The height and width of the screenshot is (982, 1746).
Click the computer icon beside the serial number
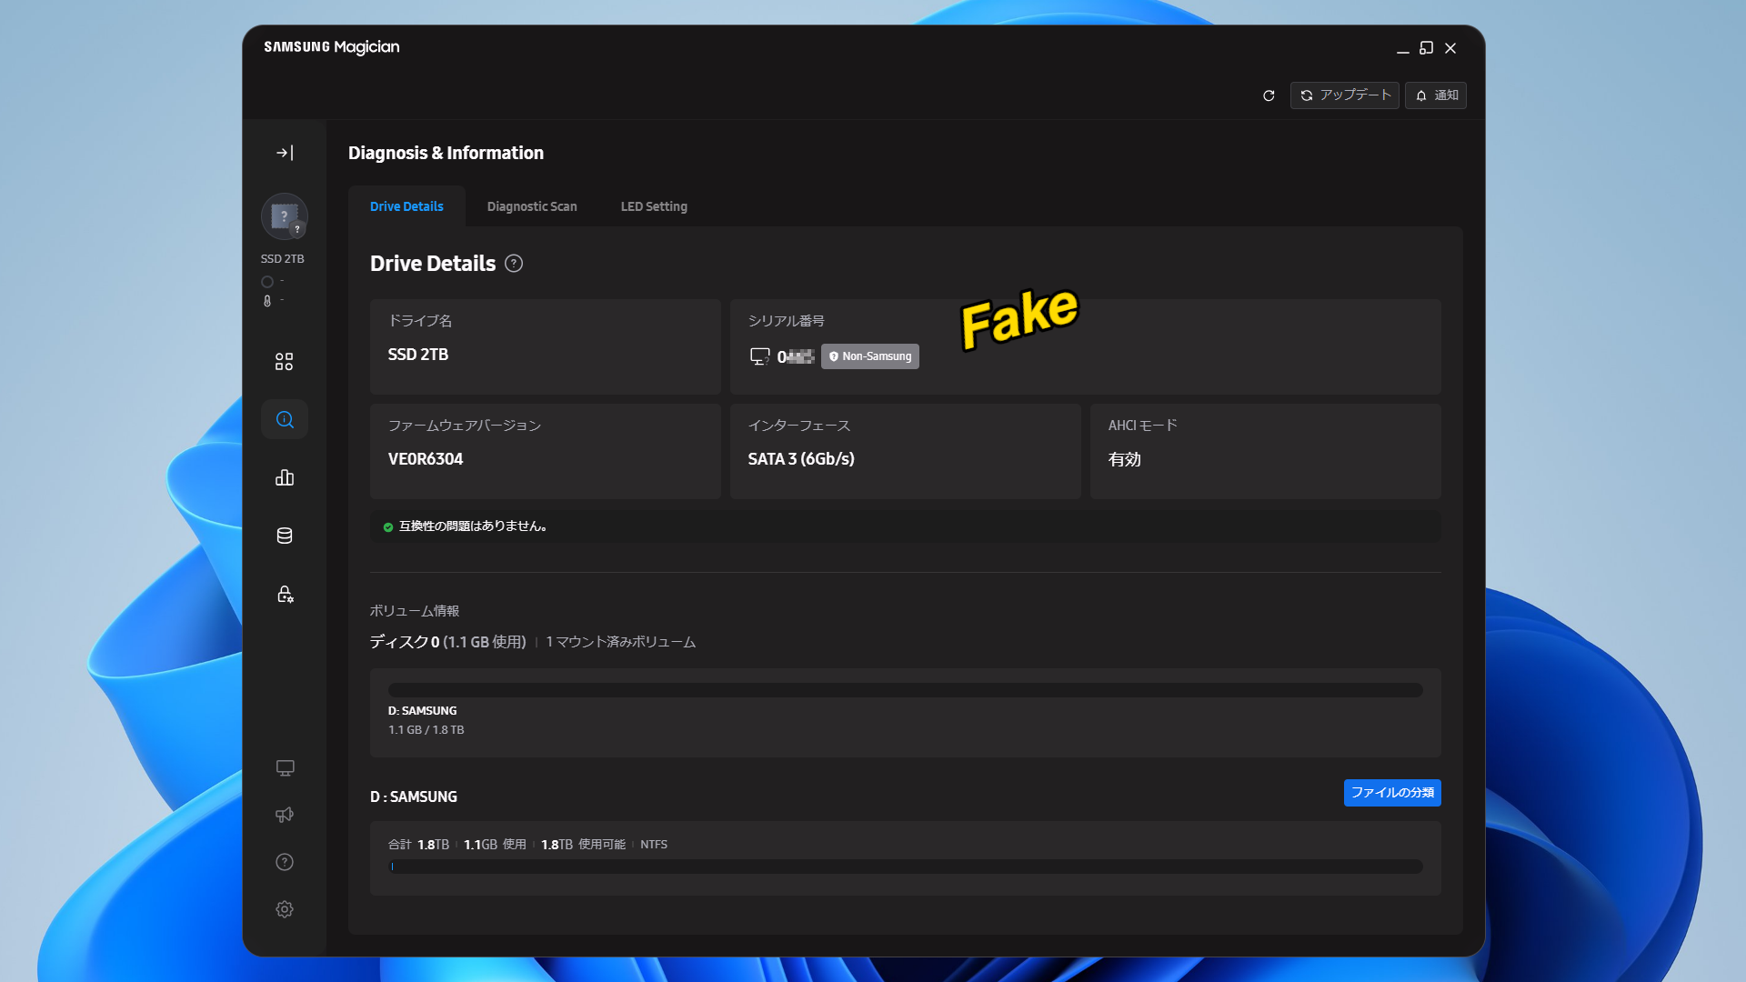click(x=759, y=356)
